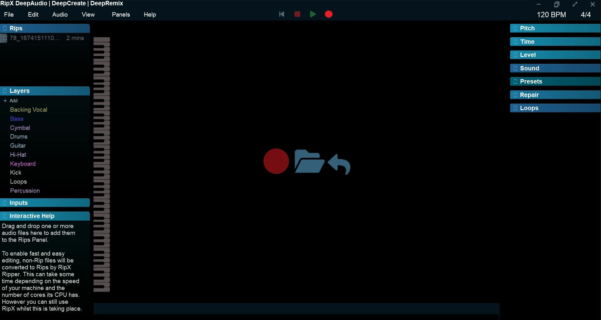
Task: Click the rewind to start transport button
Action: tap(282, 14)
